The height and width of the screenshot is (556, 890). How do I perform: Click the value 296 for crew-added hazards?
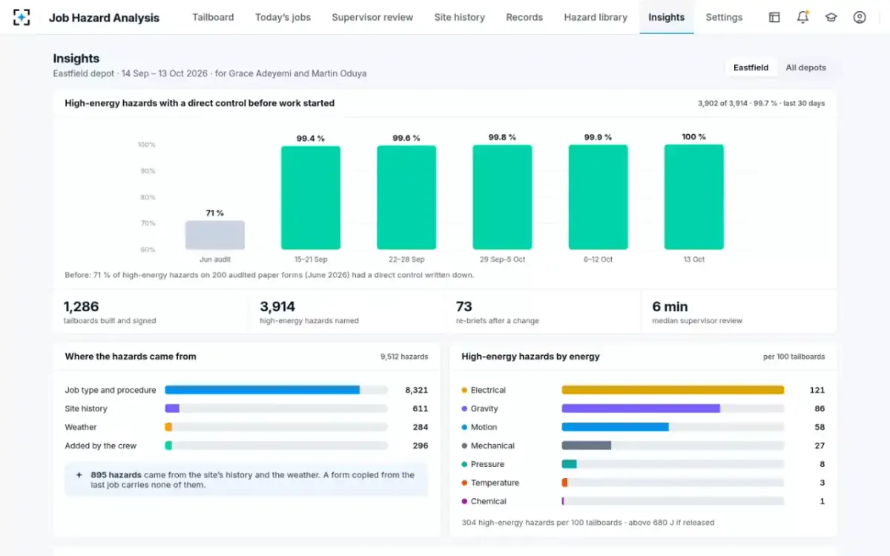point(421,446)
